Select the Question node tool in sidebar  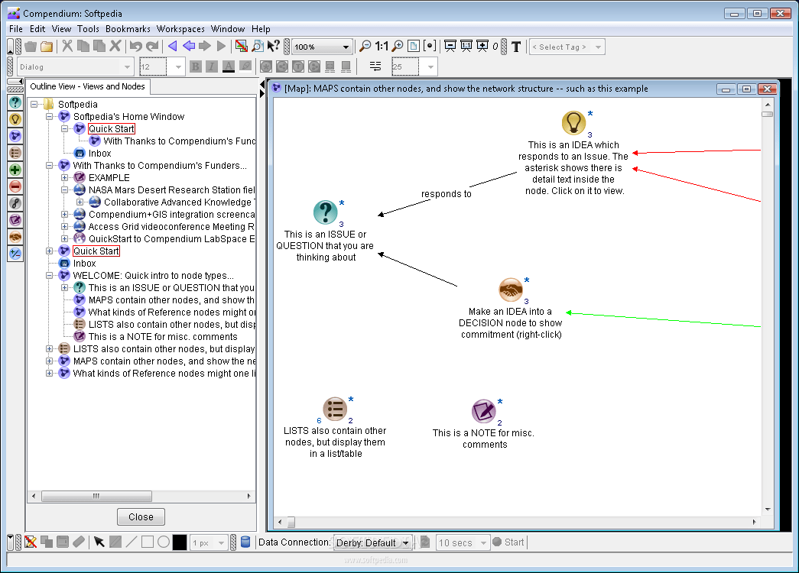pos(15,102)
